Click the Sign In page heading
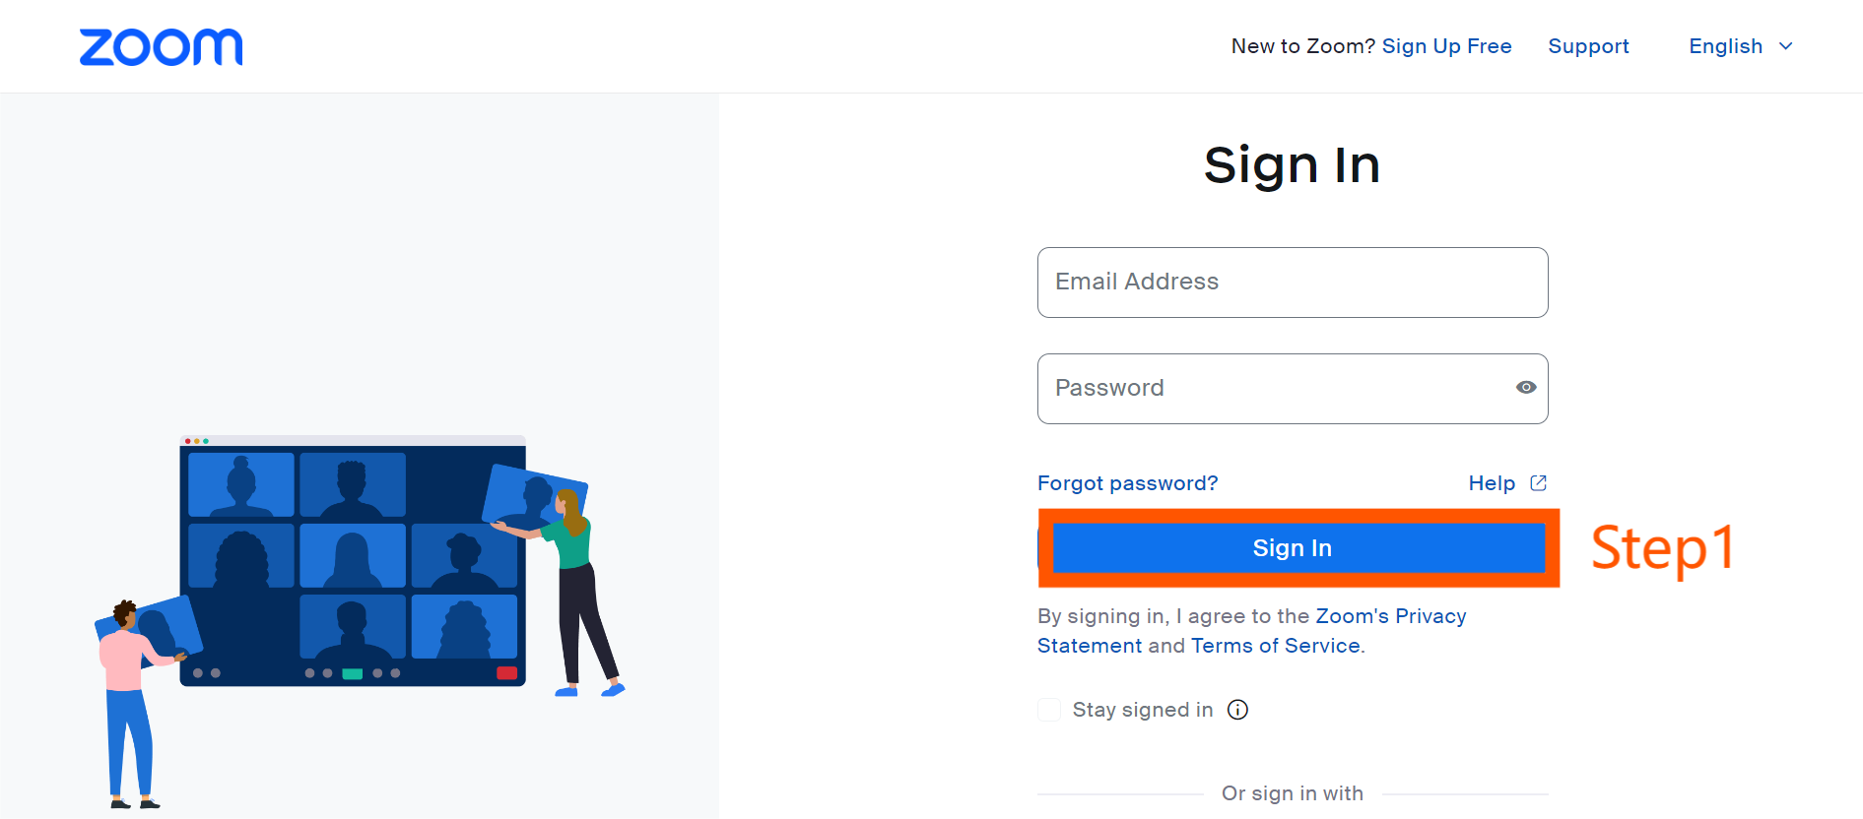 pyautogui.click(x=1292, y=164)
